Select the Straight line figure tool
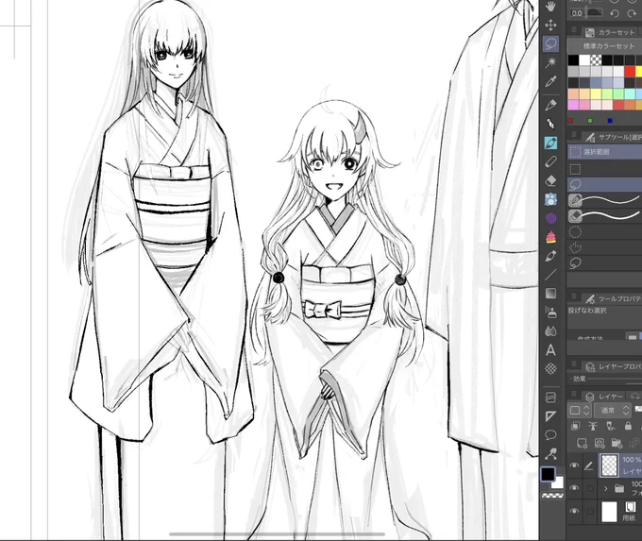 tap(551, 275)
